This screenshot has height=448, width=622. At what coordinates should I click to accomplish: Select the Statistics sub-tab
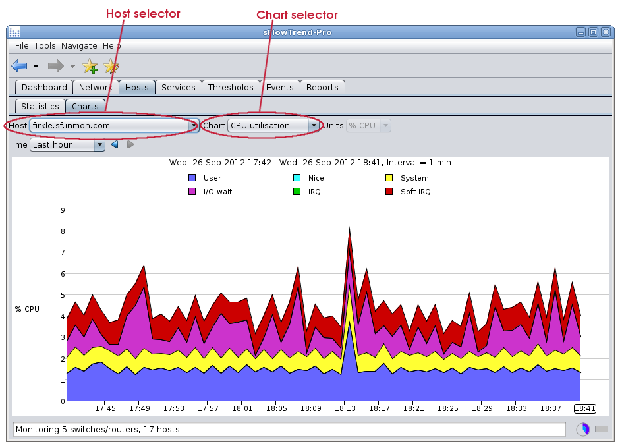click(x=40, y=106)
